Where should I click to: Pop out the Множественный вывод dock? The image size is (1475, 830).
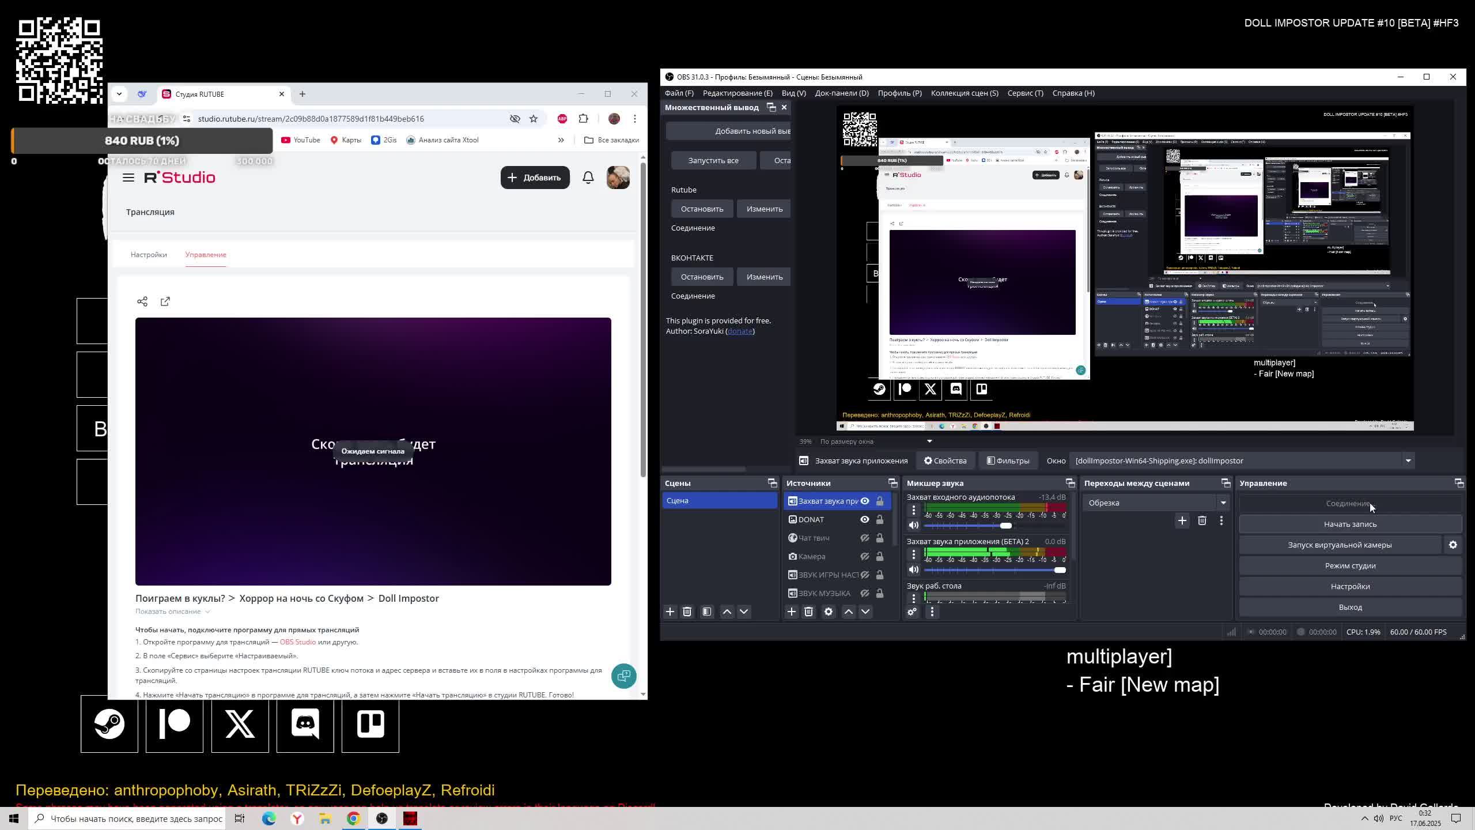click(x=771, y=107)
